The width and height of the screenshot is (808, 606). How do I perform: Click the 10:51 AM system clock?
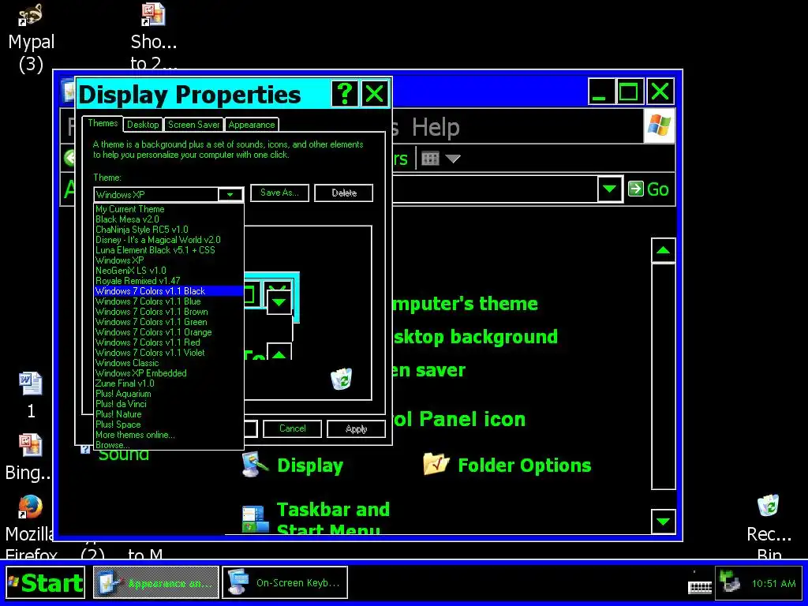point(773,584)
